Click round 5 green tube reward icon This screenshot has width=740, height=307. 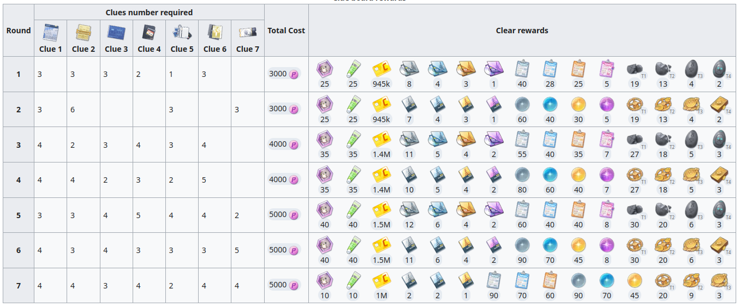coord(353,209)
